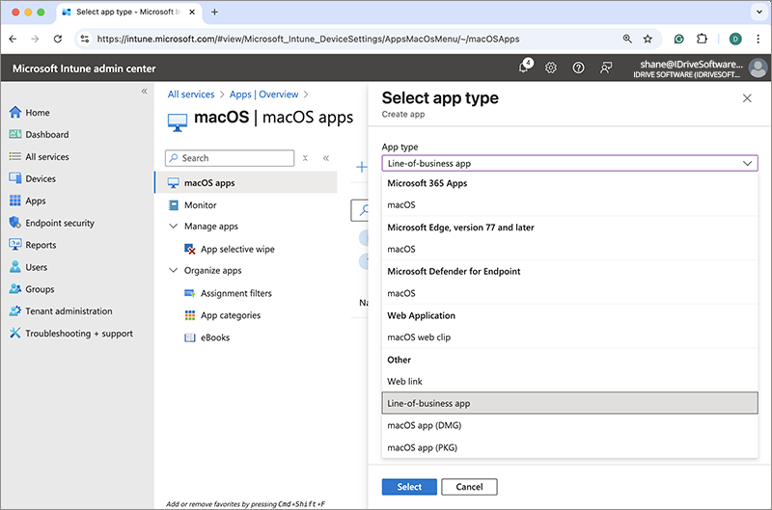Bookmark this page with star icon
Viewport: 772px width, 510px height.
tap(648, 39)
